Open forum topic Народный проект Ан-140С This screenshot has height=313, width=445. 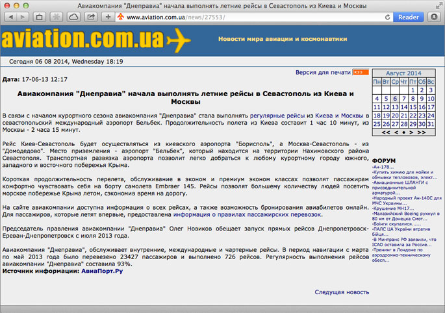pos(407,201)
